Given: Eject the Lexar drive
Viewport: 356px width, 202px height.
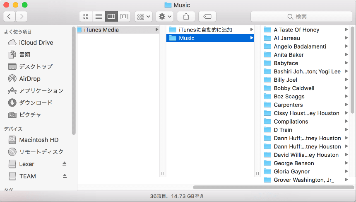Looking at the screenshot, I should [65, 164].
